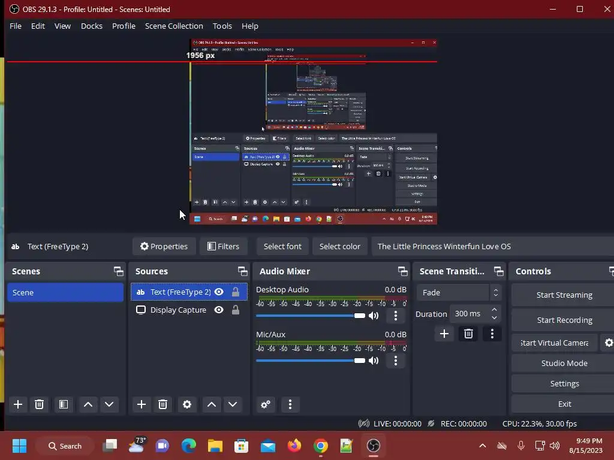Open the Tools menu
The height and width of the screenshot is (460, 614).
tap(222, 26)
